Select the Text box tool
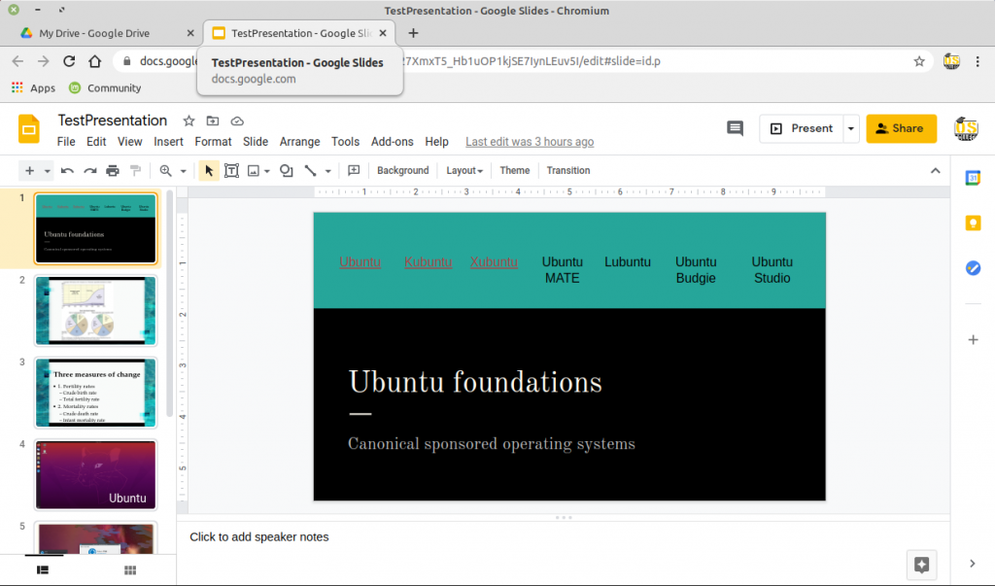The height and width of the screenshot is (586, 995). coord(232,171)
